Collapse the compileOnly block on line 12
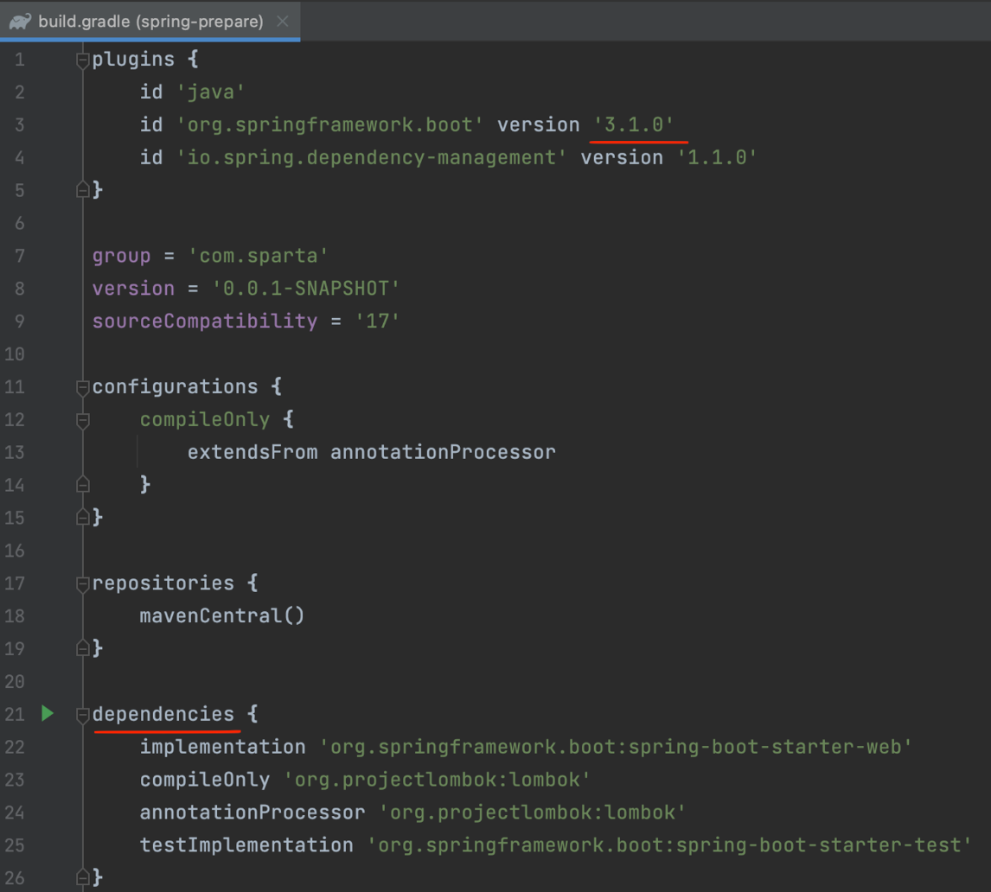The height and width of the screenshot is (892, 991). tap(83, 419)
